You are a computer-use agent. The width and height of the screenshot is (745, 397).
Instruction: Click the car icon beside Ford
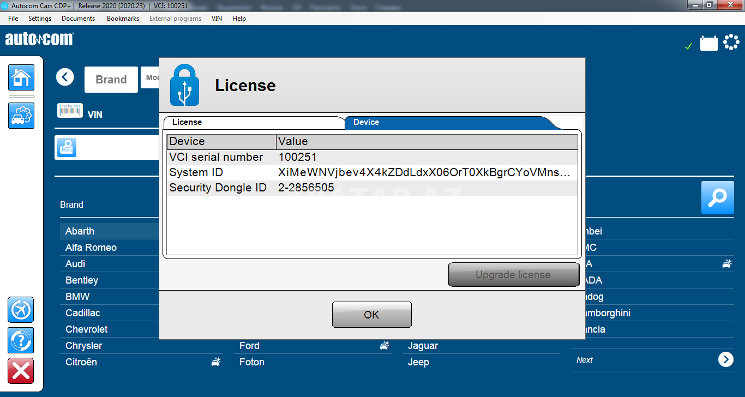click(384, 345)
